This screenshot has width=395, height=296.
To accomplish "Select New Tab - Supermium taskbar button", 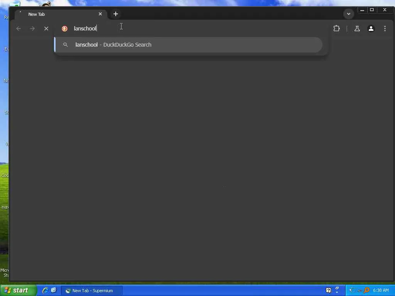I will tap(92, 291).
